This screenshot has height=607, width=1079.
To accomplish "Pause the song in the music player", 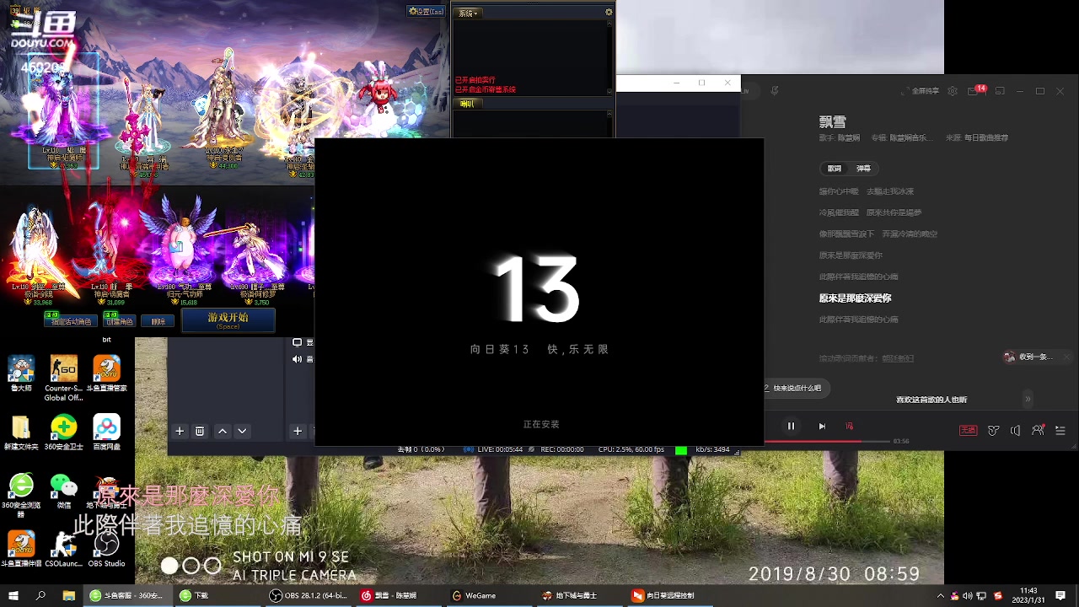I will pos(791,427).
